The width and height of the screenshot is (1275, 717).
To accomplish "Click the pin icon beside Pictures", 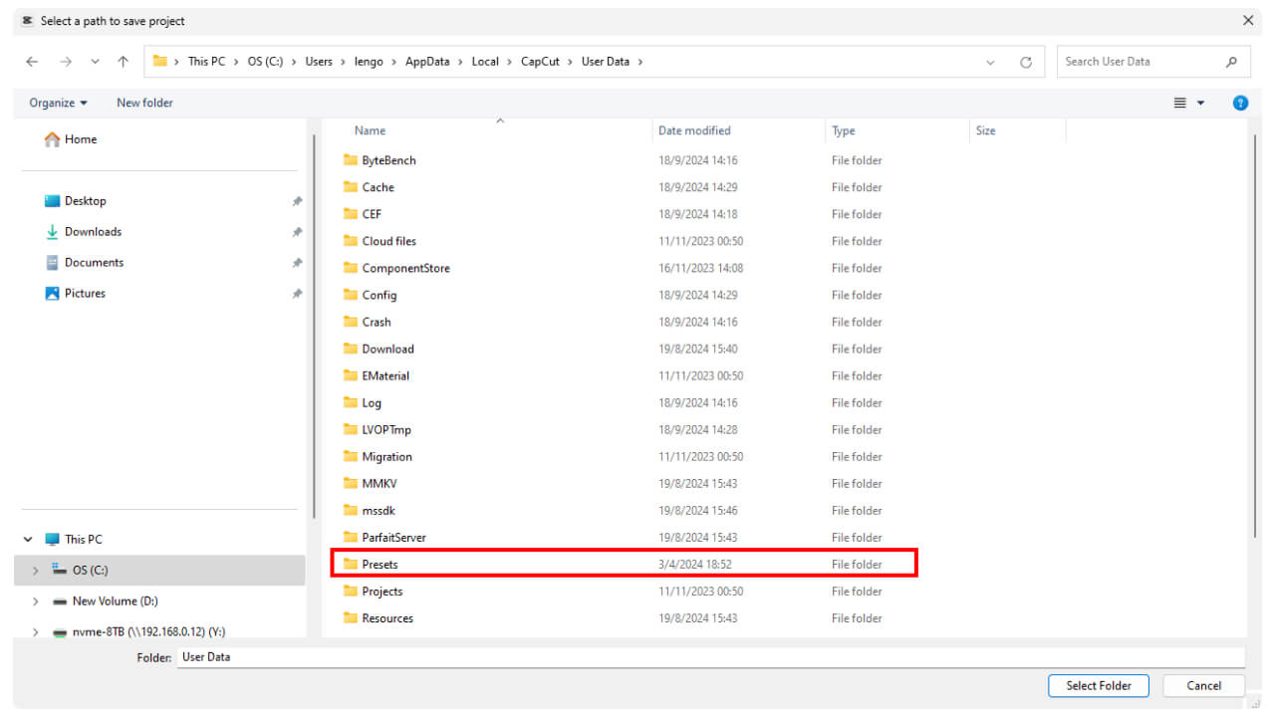I will tap(297, 294).
